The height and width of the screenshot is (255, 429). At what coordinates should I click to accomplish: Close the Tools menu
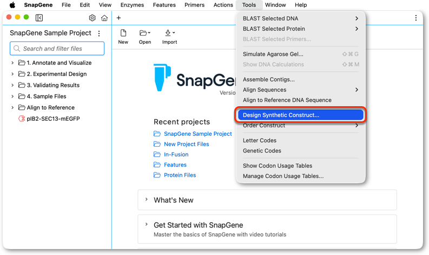249,5
